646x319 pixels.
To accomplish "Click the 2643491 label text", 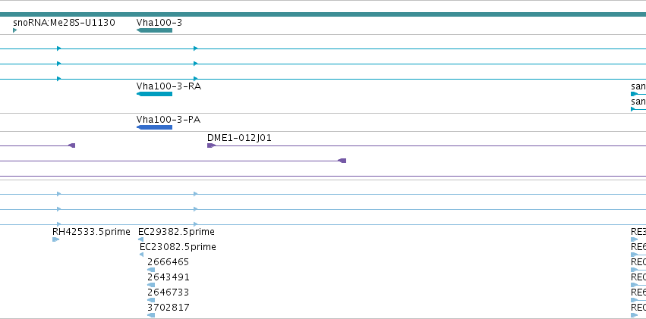I will [x=168, y=277].
